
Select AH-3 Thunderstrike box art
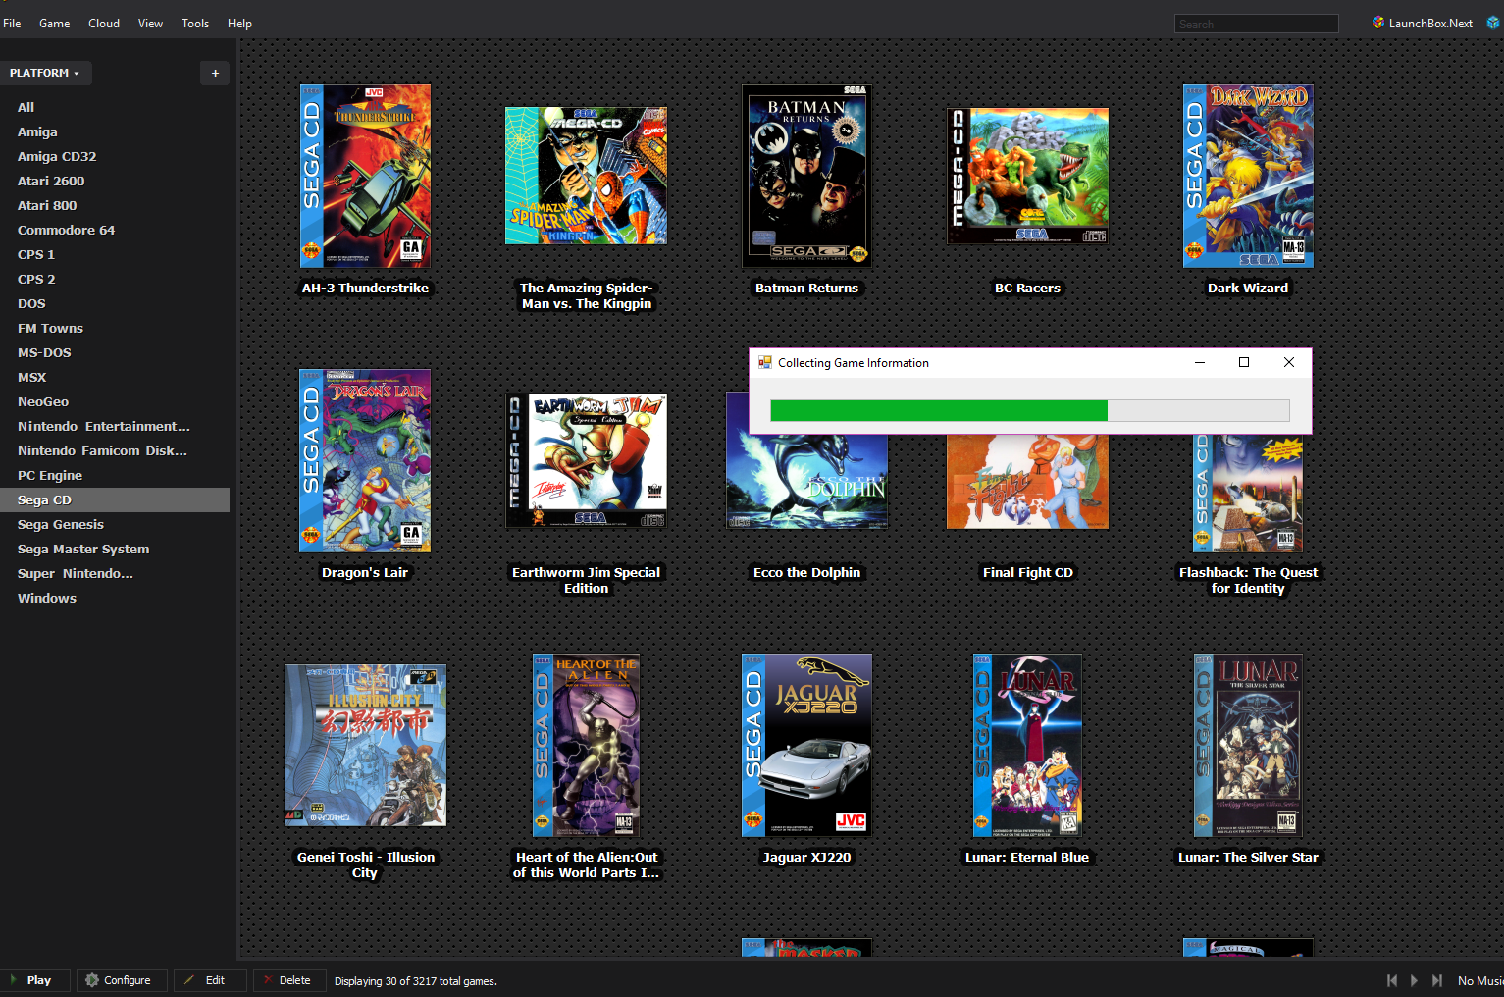click(x=365, y=176)
